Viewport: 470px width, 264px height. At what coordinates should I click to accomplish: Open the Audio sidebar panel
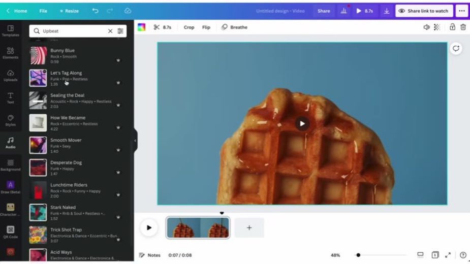point(11,143)
